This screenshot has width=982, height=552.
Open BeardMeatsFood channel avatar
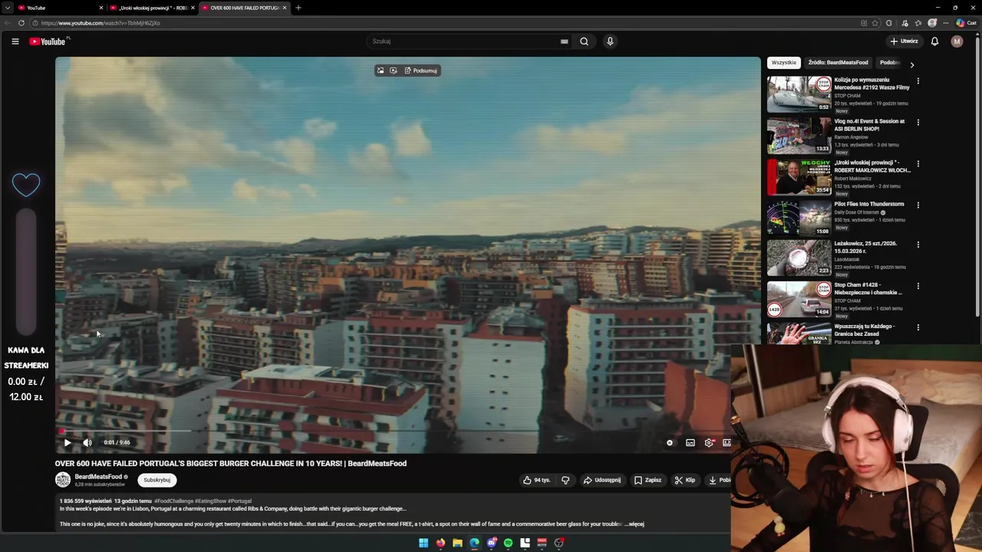tap(63, 480)
